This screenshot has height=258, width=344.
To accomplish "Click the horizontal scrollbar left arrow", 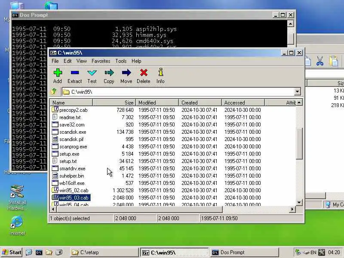I will pyautogui.click(x=53, y=209).
